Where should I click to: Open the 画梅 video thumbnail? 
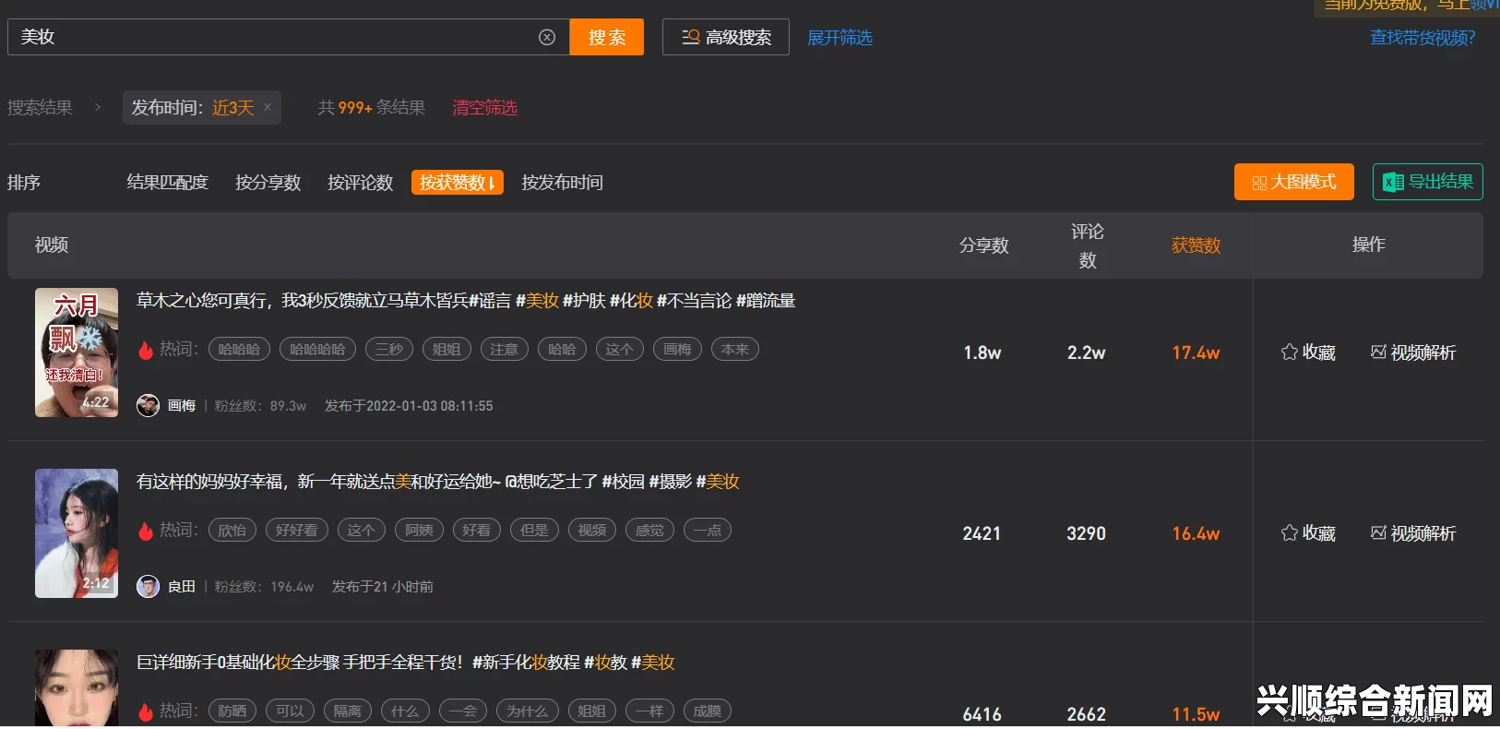pos(77,353)
